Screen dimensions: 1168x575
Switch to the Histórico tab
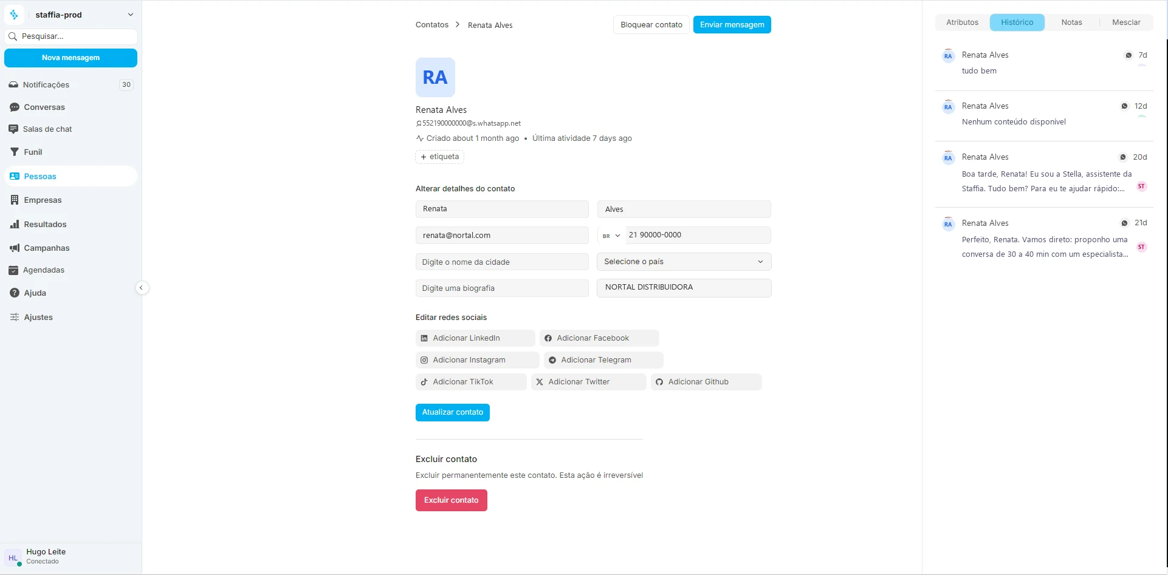point(1017,22)
